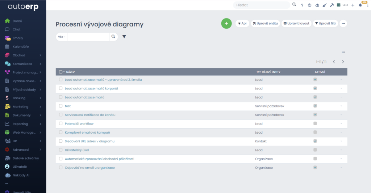371x193 pixels.
Task: Click the eraser icon in top bar
Action: [317, 5]
